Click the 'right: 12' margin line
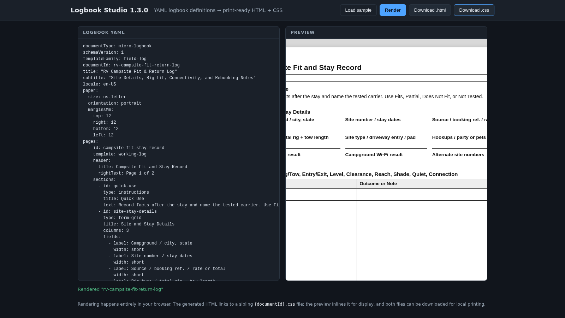Viewport: 565px width, 318px height. pyautogui.click(x=105, y=123)
